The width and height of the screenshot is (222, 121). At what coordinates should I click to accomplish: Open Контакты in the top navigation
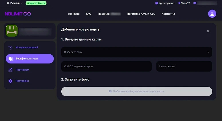tap(168, 14)
